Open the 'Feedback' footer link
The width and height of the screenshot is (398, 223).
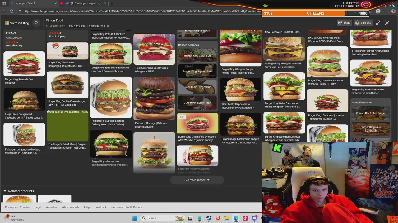point(100,207)
